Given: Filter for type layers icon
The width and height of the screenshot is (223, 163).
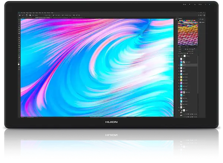Looking at the screenshot, I should click(189, 49).
